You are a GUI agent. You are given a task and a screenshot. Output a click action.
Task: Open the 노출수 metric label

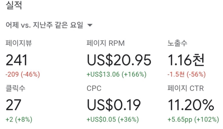pos(177,43)
